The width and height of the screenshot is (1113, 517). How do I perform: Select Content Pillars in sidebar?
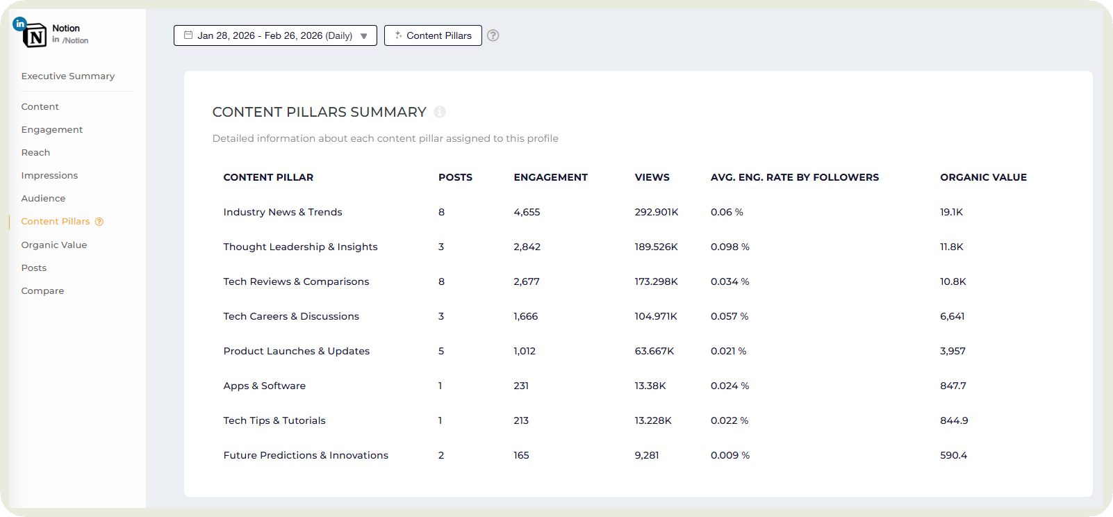[56, 222]
